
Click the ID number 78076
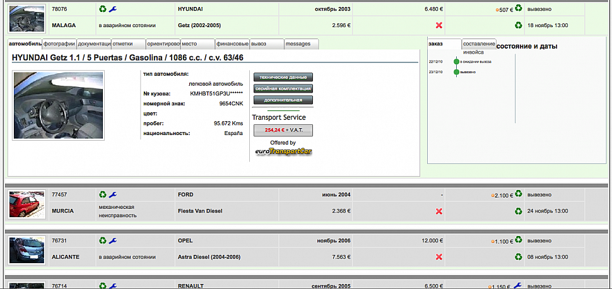tap(59, 9)
